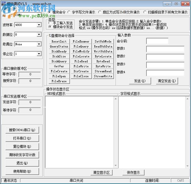
Task: Focus the 参数4 input field
Action: (x=165, y=73)
